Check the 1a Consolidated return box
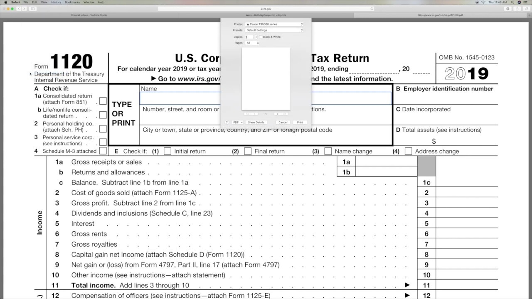Viewport: 532px width, 299px height. 103,101
